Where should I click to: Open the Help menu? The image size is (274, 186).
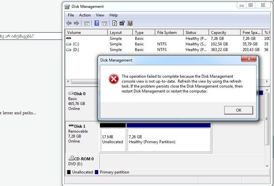point(113,15)
